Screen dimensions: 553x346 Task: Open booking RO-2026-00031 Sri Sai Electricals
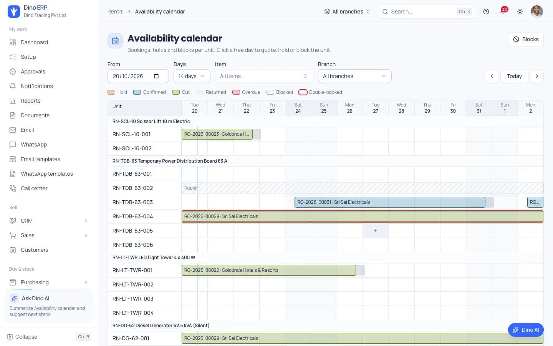point(390,202)
